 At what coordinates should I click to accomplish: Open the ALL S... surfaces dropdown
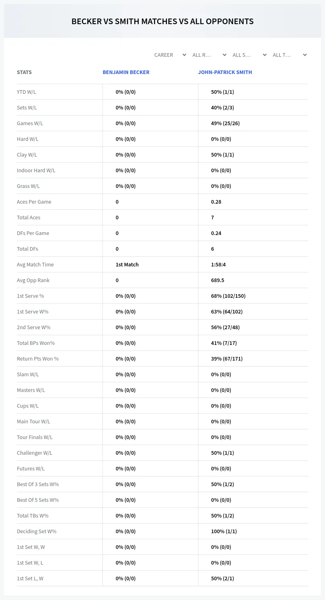249,55
